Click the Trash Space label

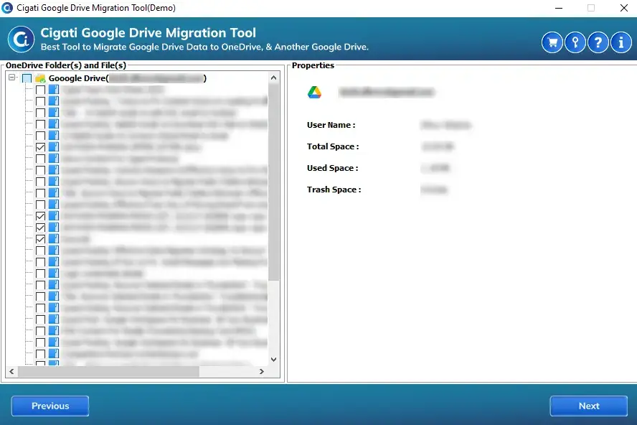point(334,190)
